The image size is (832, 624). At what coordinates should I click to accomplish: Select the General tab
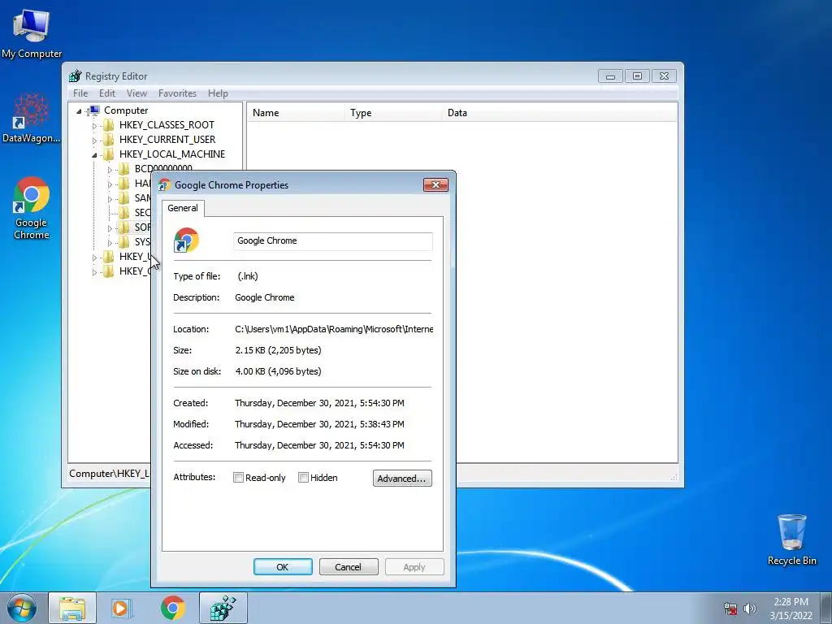coord(183,208)
